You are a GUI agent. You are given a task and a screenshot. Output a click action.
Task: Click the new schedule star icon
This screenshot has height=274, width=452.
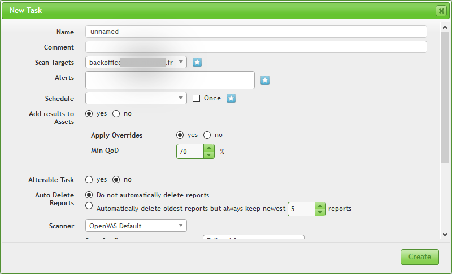(x=231, y=98)
